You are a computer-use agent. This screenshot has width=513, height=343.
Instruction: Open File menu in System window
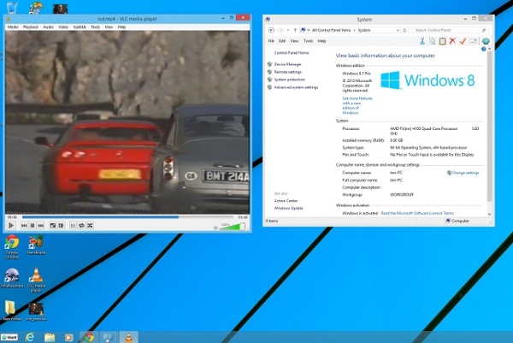coord(271,41)
